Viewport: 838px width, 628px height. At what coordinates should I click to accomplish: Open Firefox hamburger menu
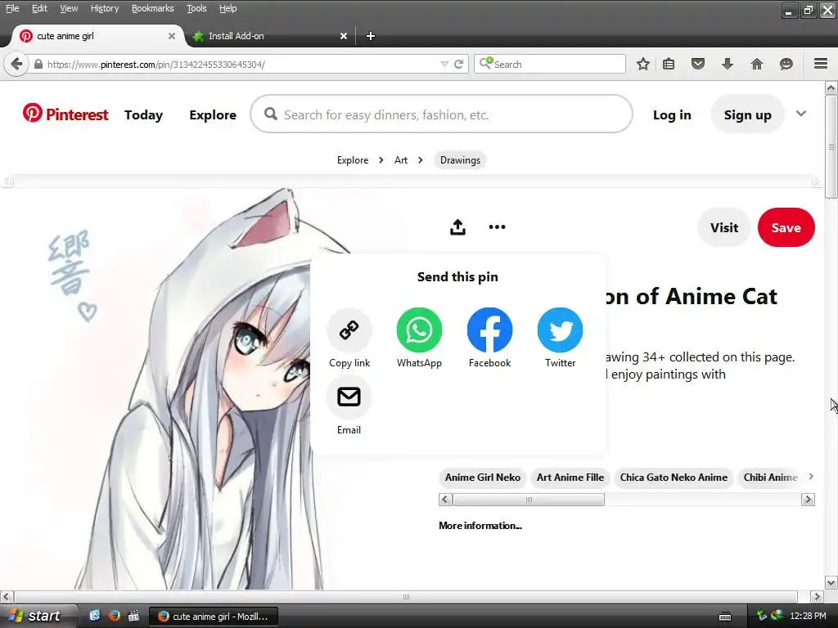(x=821, y=64)
